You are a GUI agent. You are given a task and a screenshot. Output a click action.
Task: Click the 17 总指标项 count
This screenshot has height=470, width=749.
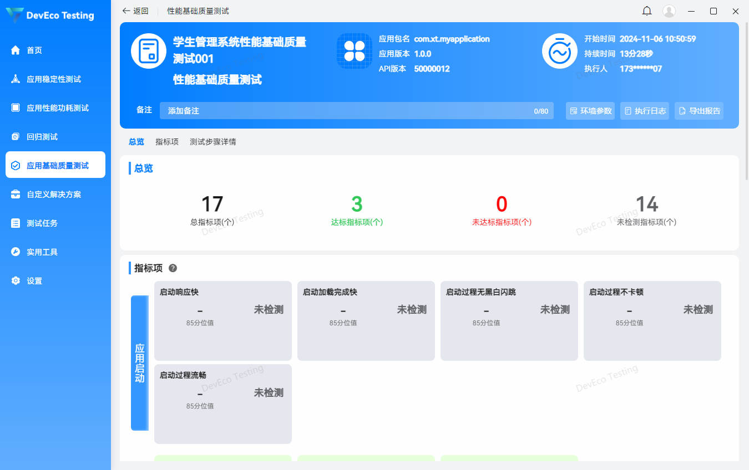point(212,205)
